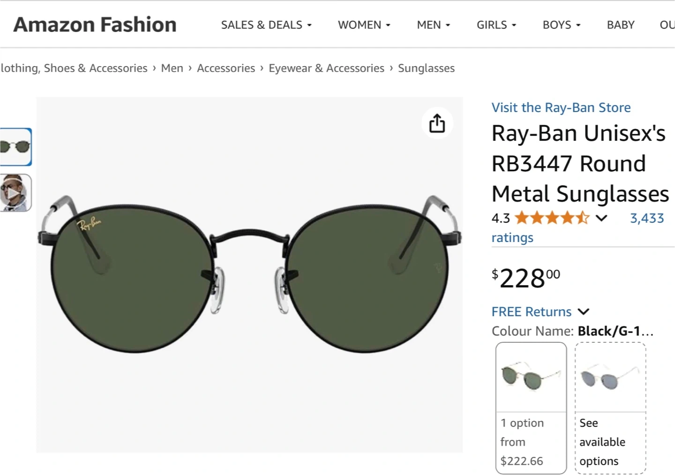This screenshot has width=675, height=475.
Task: Open the Men menu
Action: coord(433,25)
